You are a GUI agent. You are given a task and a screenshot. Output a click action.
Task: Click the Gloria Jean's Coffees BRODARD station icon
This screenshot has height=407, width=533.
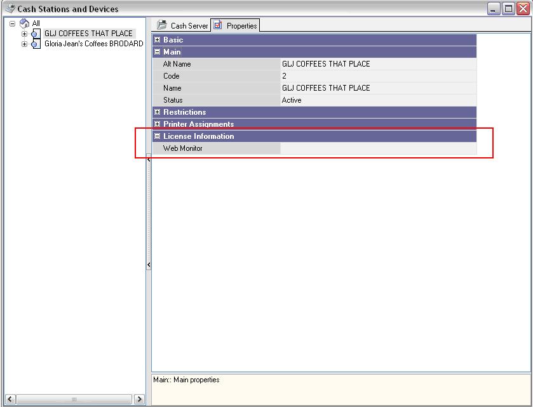[36, 44]
